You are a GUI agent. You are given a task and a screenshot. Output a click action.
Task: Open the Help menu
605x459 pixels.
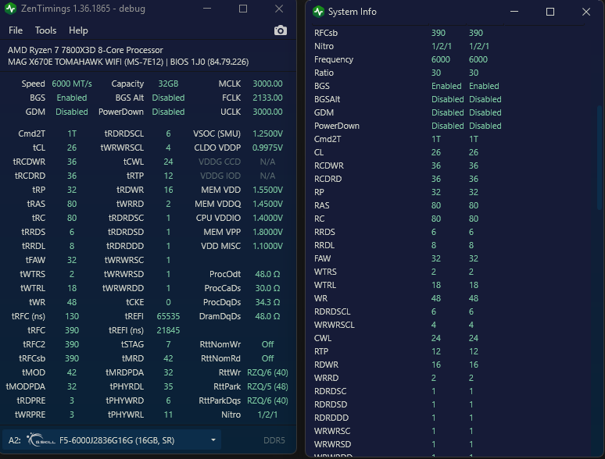point(78,30)
